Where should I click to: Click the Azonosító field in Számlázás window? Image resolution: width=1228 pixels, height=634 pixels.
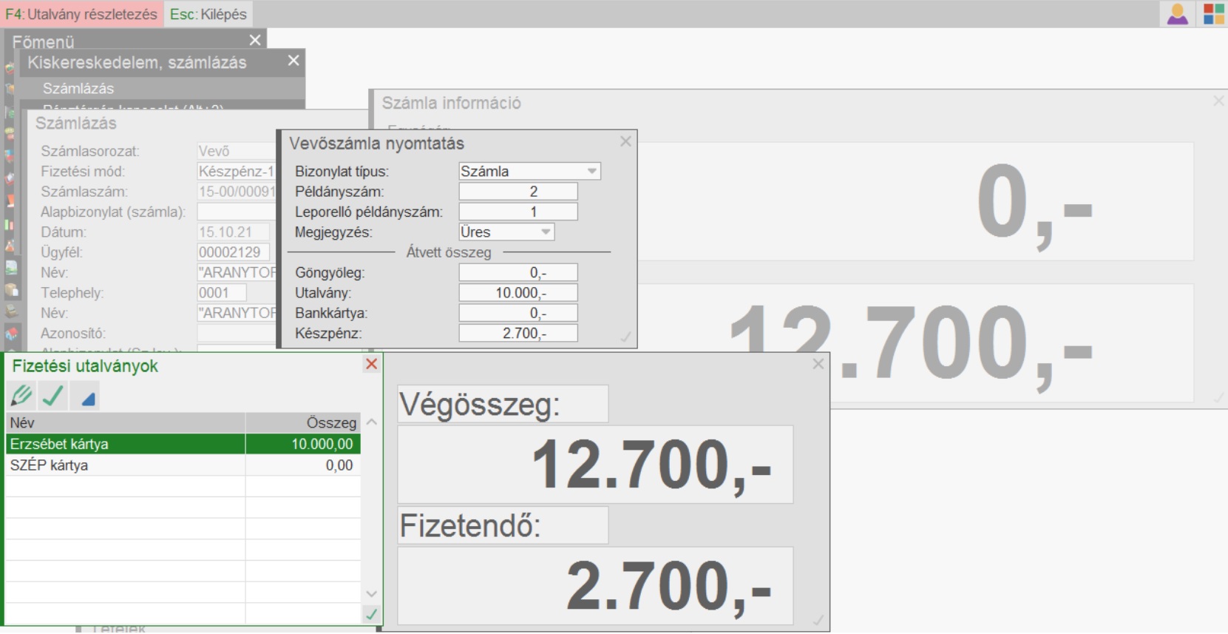(237, 334)
